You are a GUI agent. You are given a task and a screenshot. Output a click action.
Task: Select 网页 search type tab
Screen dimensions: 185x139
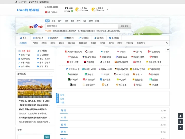(48, 21)
